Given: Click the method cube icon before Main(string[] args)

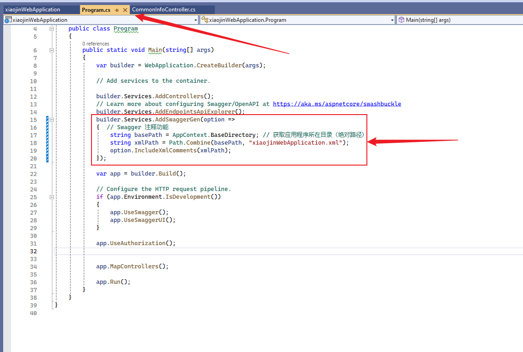Looking at the screenshot, I should click(x=401, y=20).
